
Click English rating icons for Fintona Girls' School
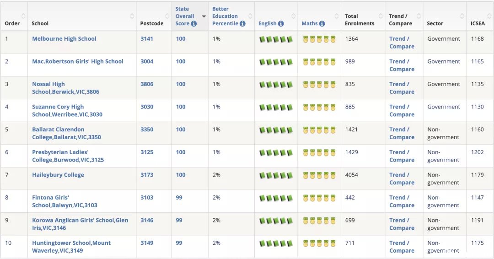(x=276, y=198)
